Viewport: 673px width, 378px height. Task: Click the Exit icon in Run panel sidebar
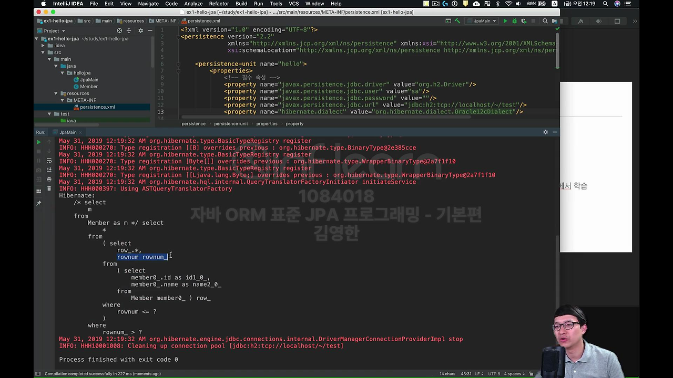[x=38, y=180]
